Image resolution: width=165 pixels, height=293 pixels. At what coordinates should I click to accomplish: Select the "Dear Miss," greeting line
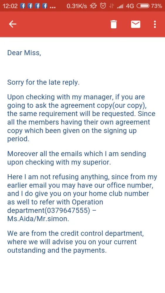[x=24, y=53]
